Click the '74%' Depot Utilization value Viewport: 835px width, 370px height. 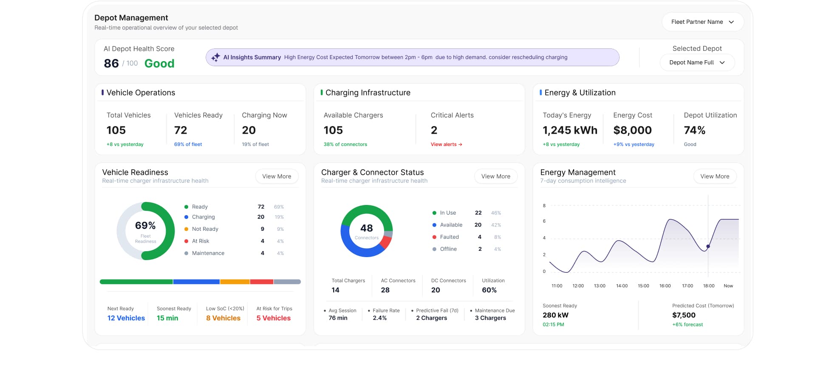coord(694,130)
